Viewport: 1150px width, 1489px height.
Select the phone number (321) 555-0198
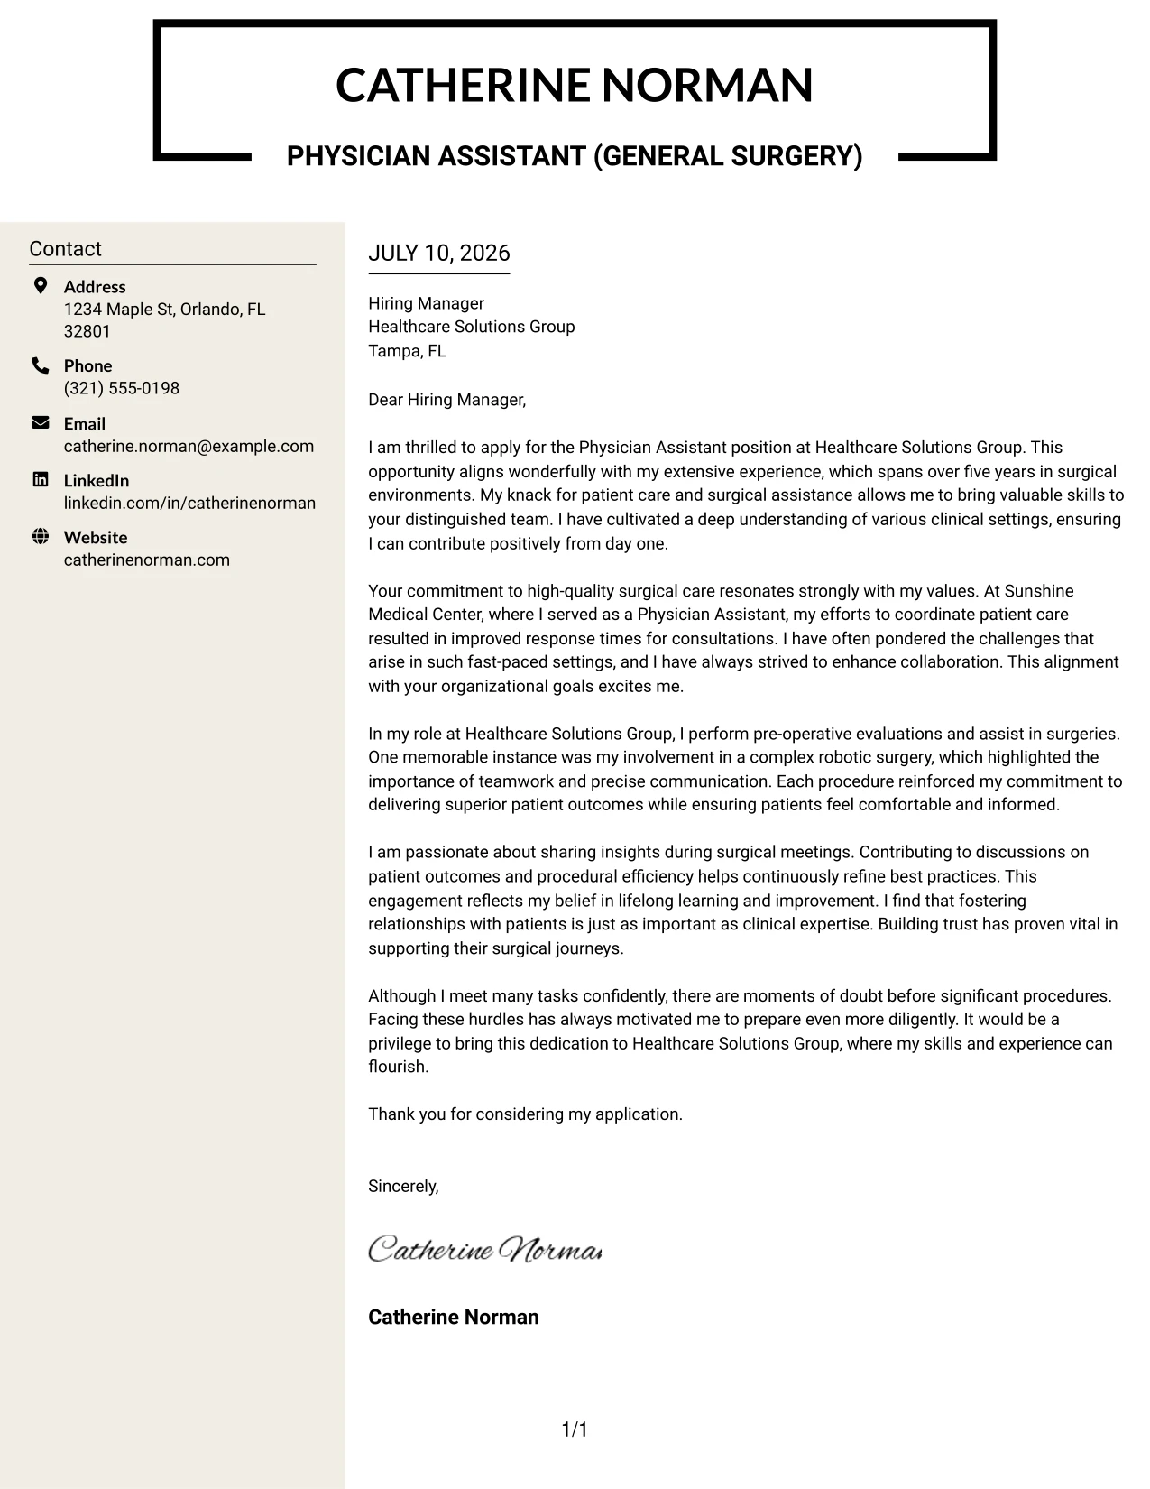click(122, 388)
